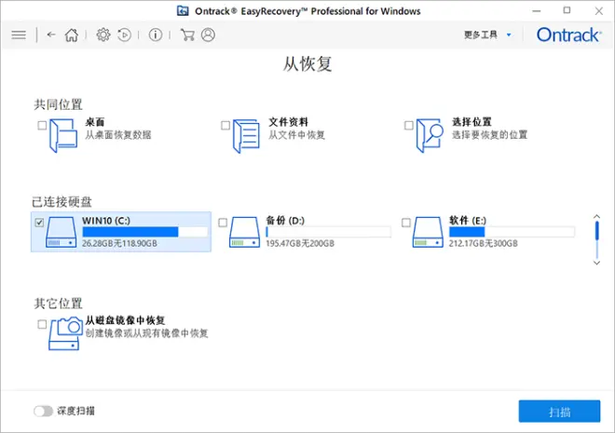Expand the 更多工具 dropdown arrow
The width and height of the screenshot is (615, 433).
tap(509, 34)
